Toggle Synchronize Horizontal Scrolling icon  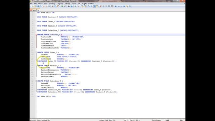click(85, 6)
